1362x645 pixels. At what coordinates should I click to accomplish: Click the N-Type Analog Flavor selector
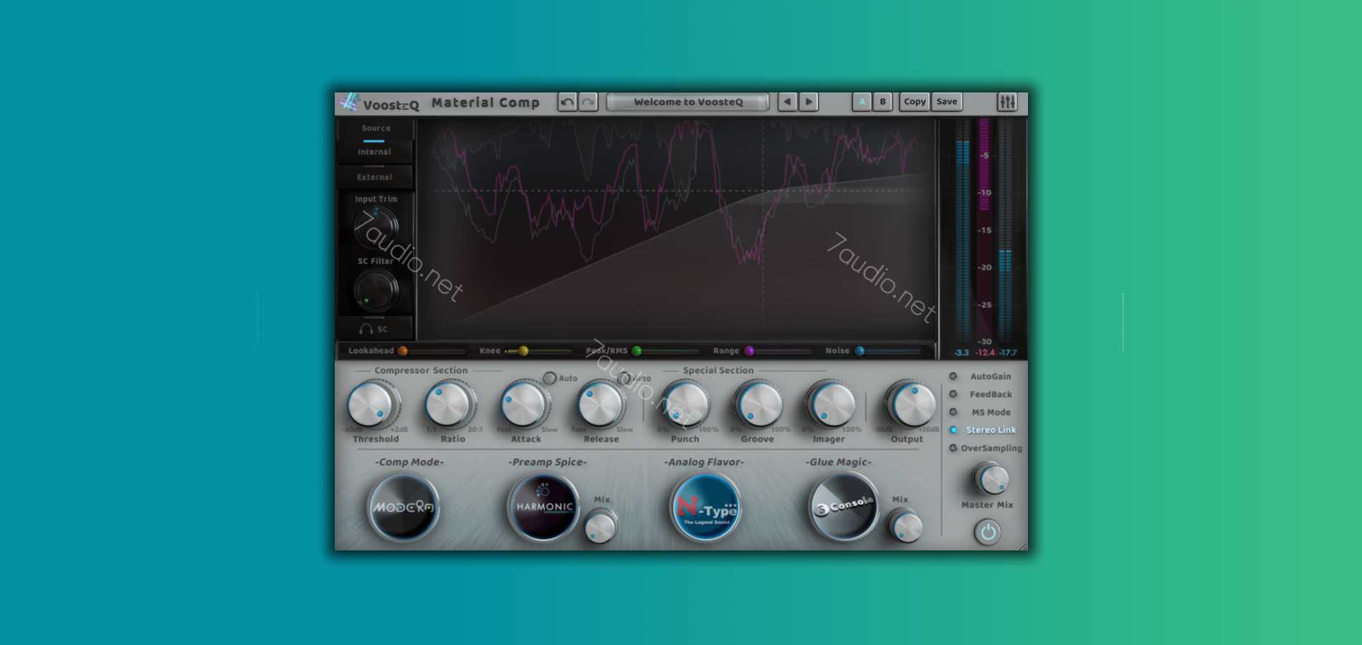(705, 507)
